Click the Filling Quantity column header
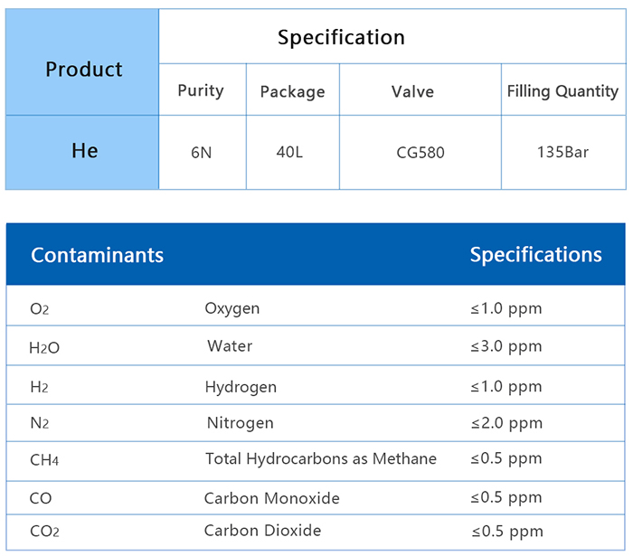 [x=562, y=91]
